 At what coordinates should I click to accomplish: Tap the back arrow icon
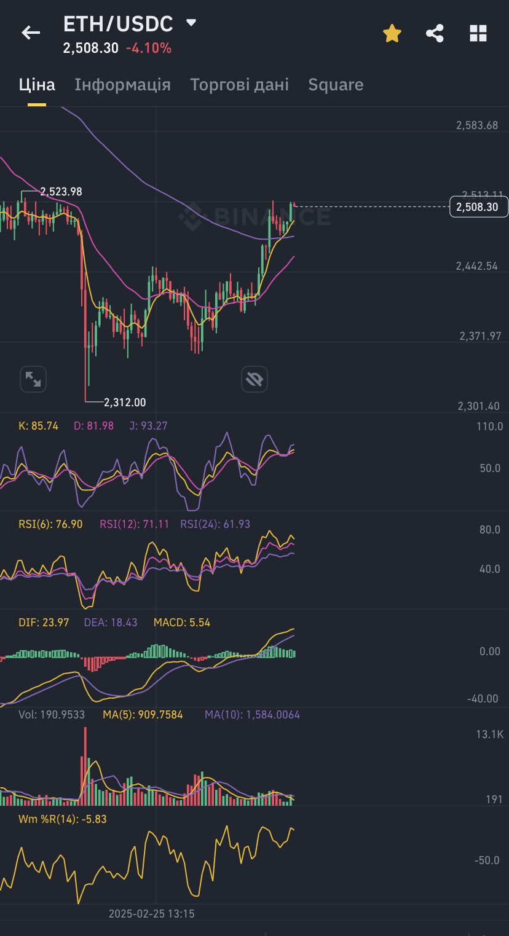(31, 33)
